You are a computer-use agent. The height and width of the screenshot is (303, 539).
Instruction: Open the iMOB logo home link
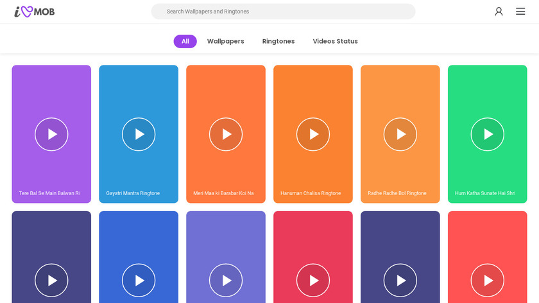[35, 12]
